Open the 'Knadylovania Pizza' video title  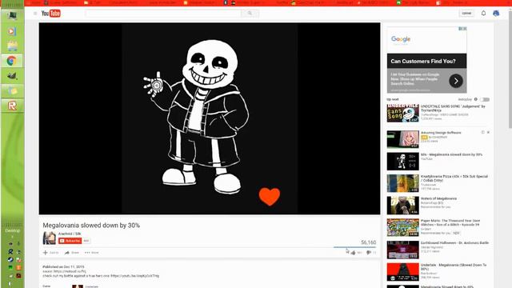(x=454, y=178)
